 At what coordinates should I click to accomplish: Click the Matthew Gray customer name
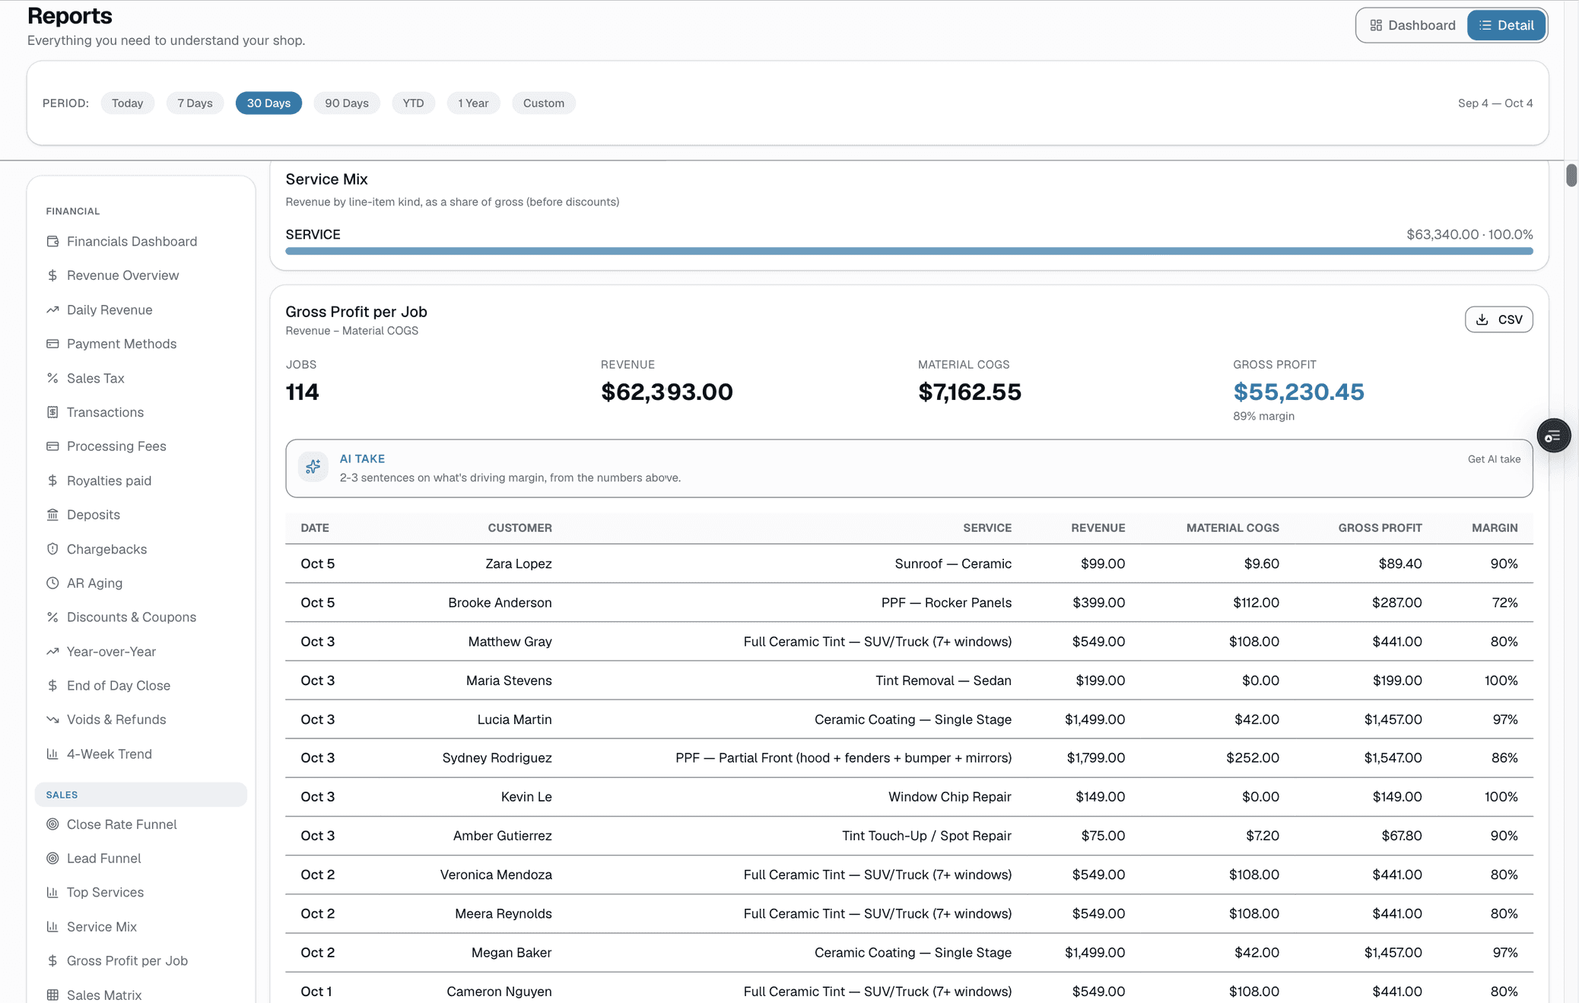(510, 642)
